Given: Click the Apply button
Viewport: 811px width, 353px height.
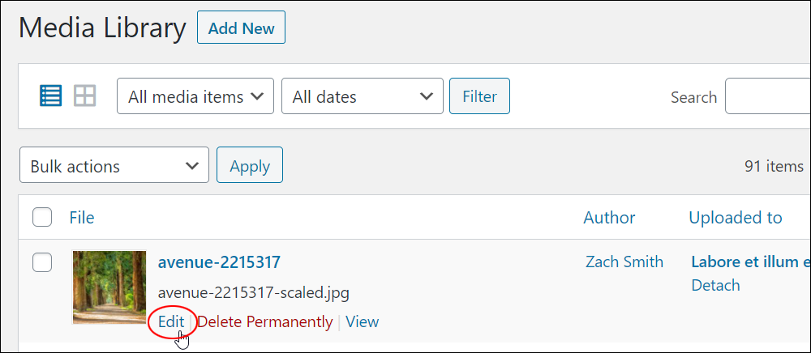Looking at the screenshot, I should click(x=250, y=165).
